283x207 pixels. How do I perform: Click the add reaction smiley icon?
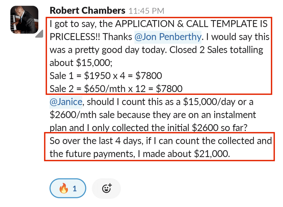(x=106, y=188)
